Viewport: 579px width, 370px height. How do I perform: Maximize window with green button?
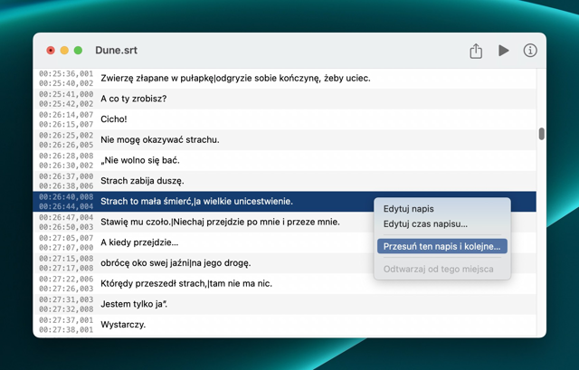coord(78,51)
